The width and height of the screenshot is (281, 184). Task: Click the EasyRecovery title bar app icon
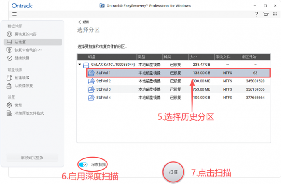[x=102, y=5]
